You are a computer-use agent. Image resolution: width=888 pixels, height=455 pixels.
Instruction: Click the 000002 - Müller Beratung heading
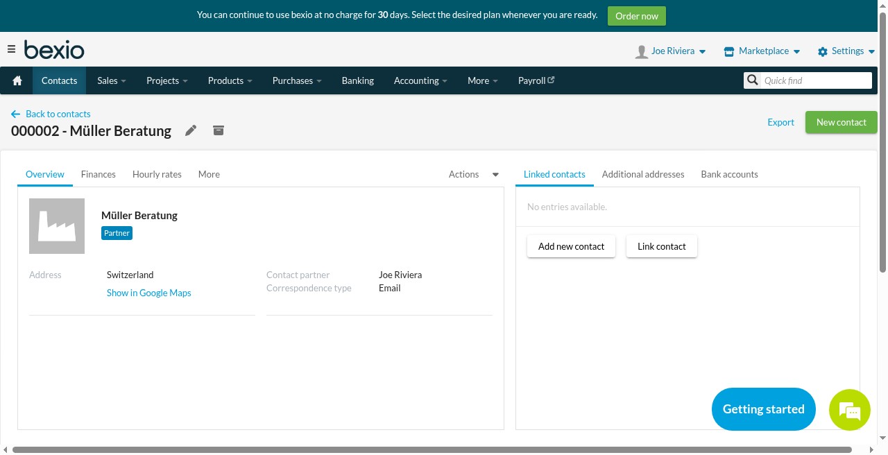click(x=91, y=130)
